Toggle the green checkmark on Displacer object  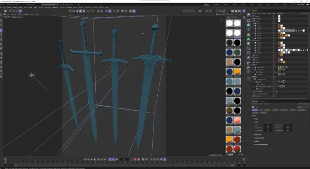tap(277, 84)
